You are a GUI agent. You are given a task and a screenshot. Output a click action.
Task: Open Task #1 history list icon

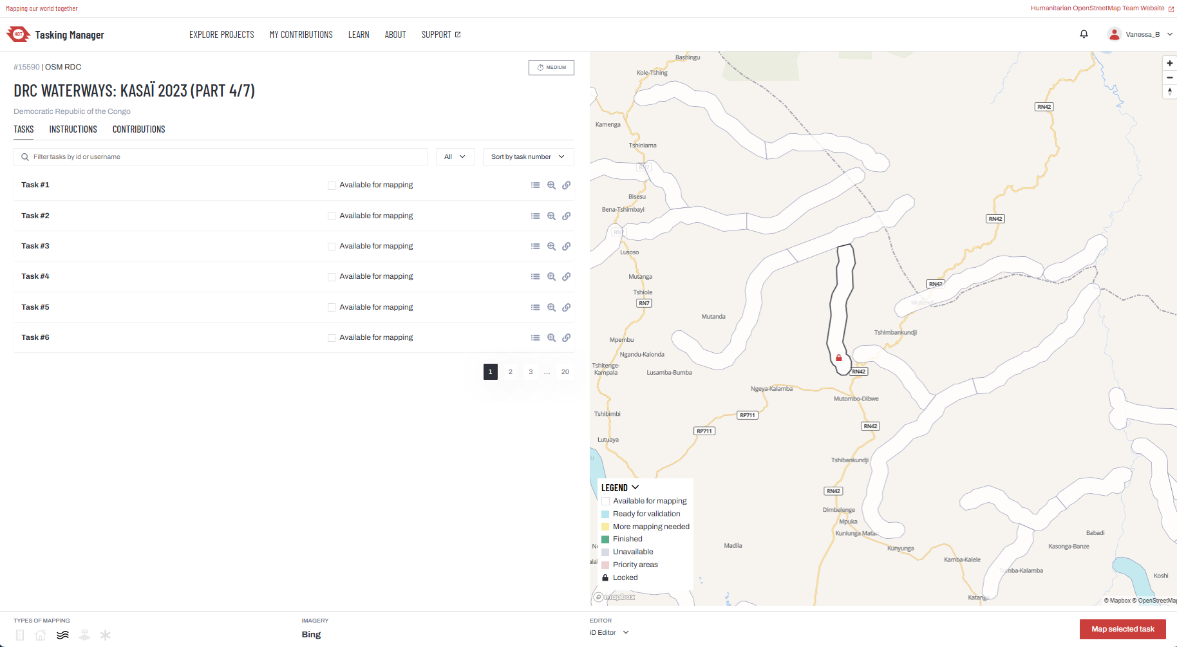click(x=535, y=185)
